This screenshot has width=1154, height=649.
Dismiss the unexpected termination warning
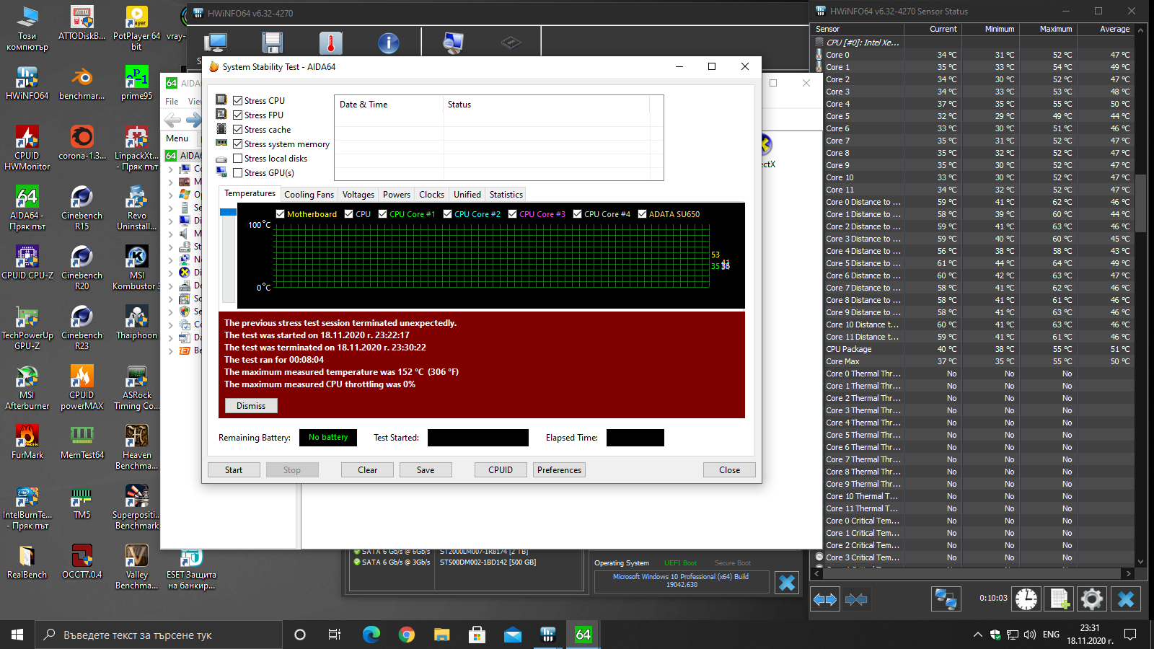251,406
